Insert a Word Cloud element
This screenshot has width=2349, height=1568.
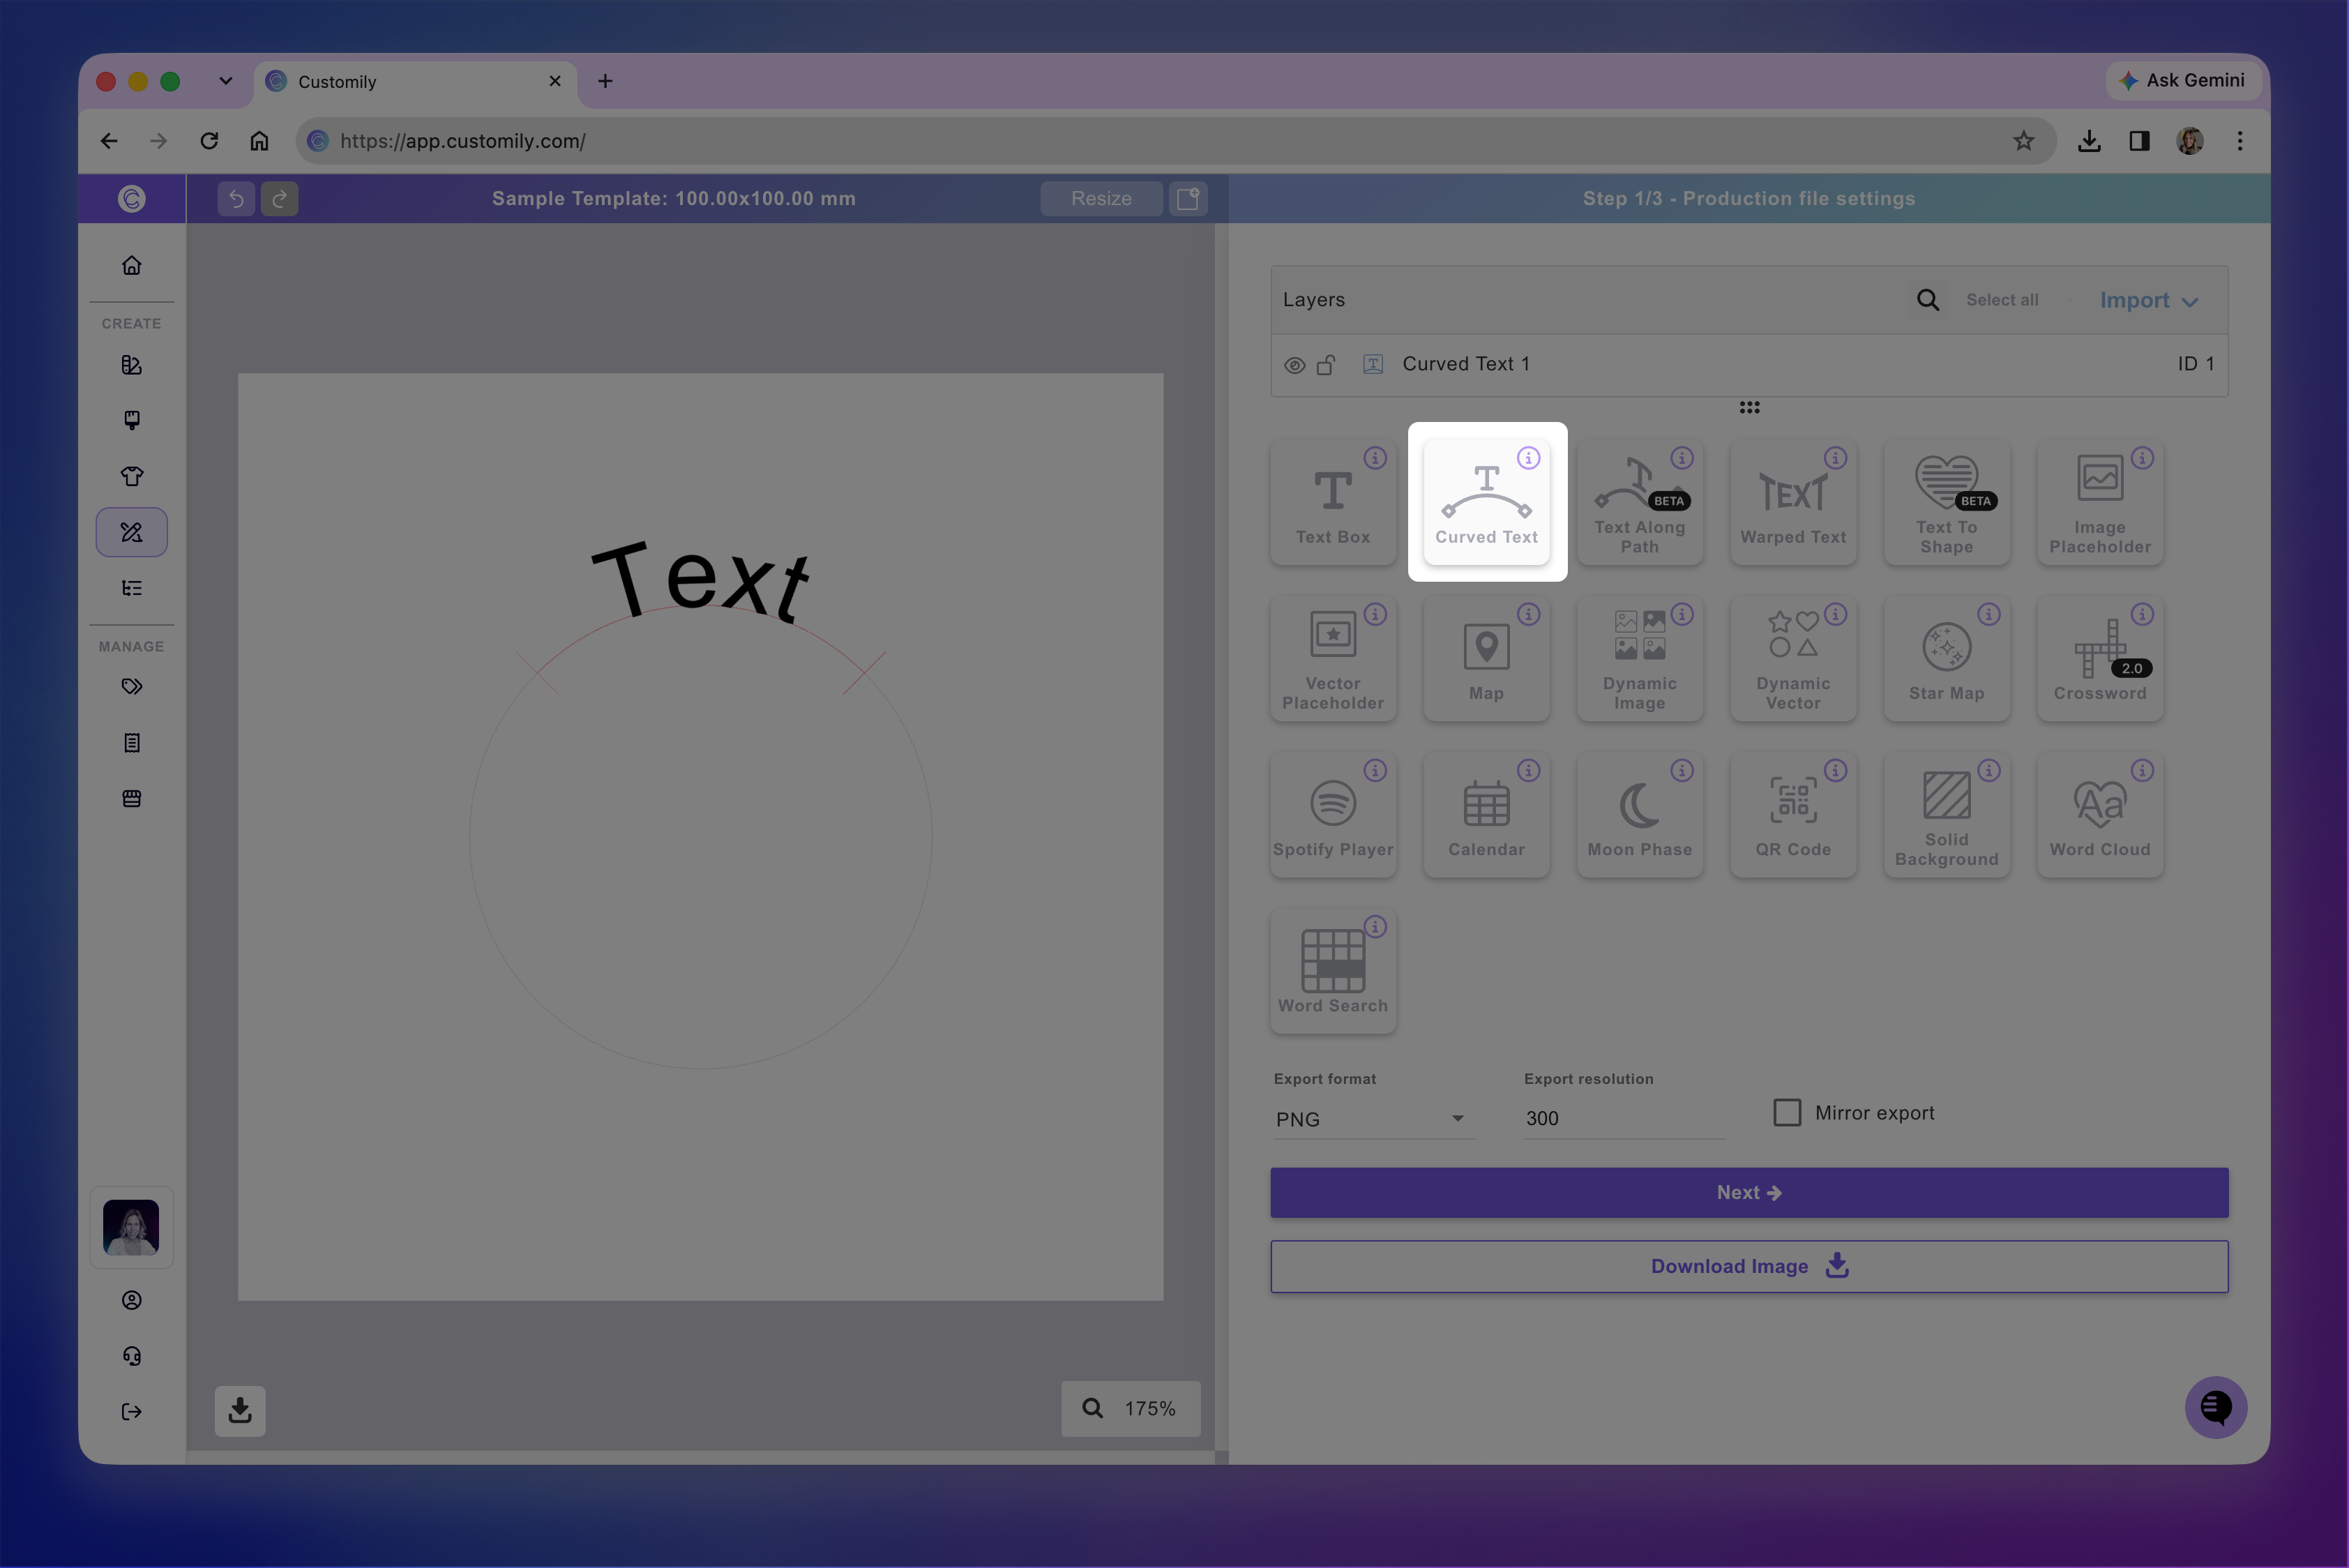(x=2100, y=815)
